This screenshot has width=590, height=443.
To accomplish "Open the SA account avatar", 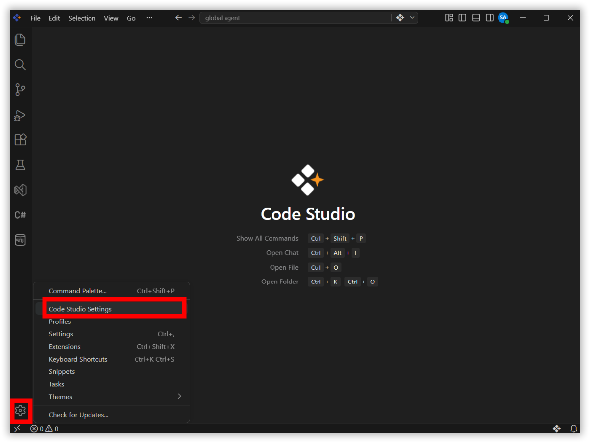I will 503,18.
